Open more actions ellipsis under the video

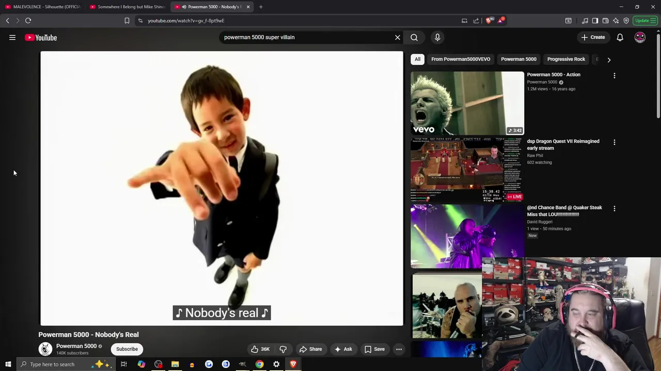point(399,349)
